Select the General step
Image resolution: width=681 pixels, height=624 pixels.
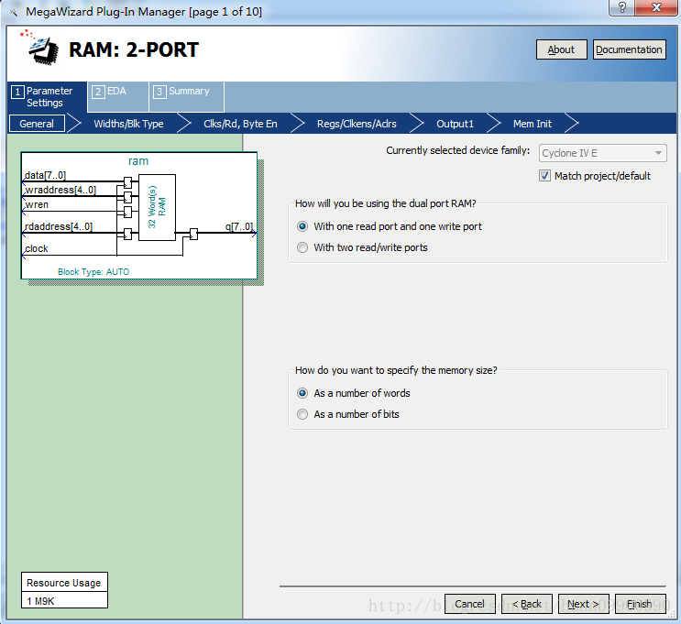(x=37, y=124)
